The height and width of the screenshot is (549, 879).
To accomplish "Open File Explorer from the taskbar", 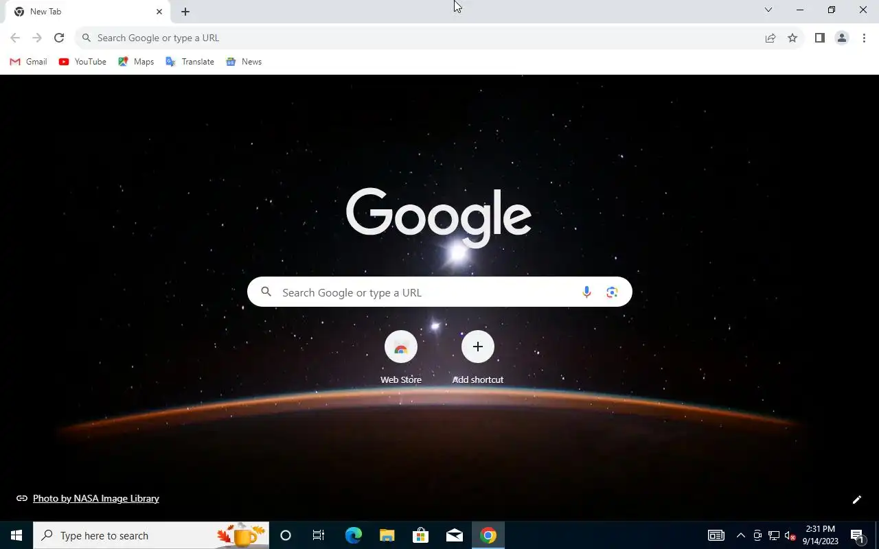I will pos(387,535).
